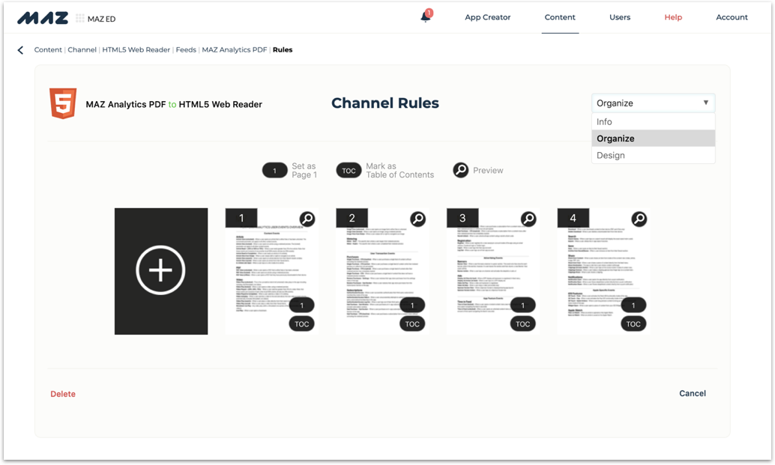Screen dimensions: 775x465
Task: Go back using the breadcrumb arrow
Action: (20, 50)
